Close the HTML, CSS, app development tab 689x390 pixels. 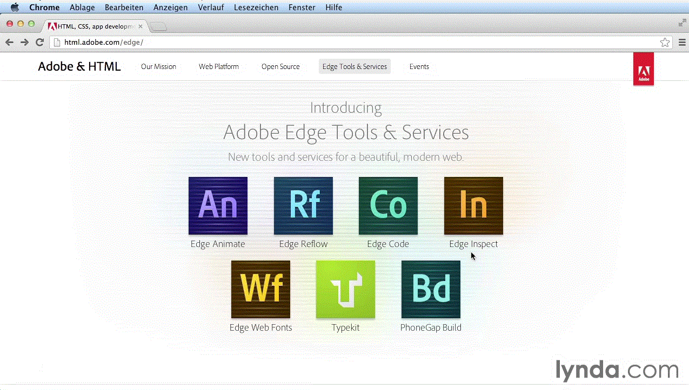coord(141,26)
